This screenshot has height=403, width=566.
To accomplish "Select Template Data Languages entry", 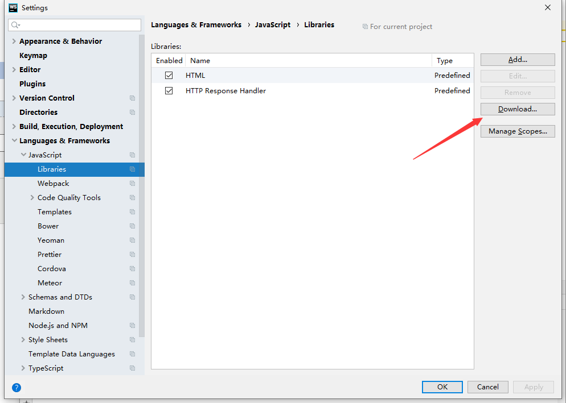I will (72, 354).
